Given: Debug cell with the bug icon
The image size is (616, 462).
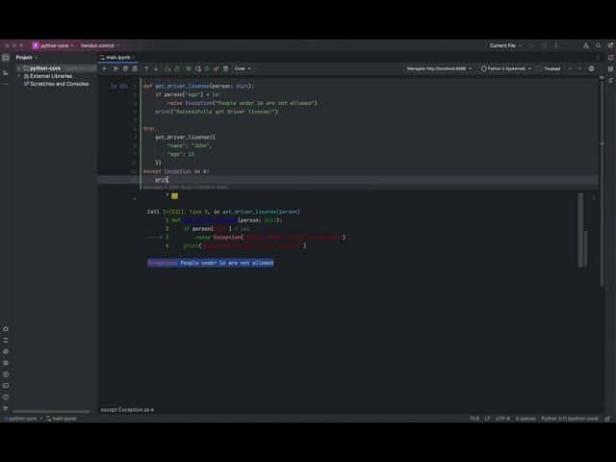Looking at the screenshot, I should point(177,68).
